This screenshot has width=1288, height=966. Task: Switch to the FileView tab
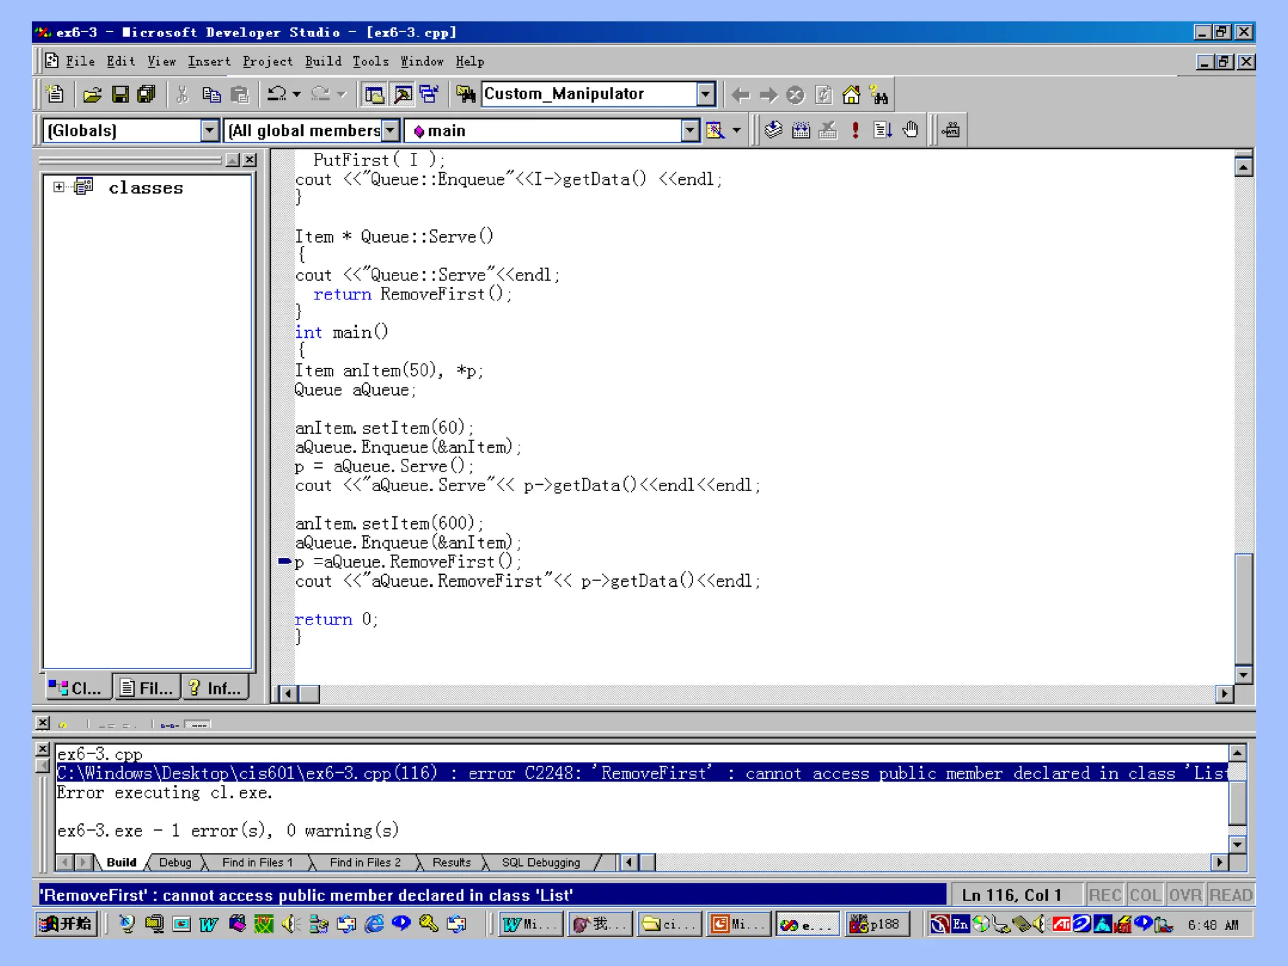coord(147,687)
